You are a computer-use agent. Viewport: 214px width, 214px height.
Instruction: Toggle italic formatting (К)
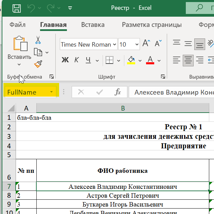pyautogui.click(x=76, y=60)
